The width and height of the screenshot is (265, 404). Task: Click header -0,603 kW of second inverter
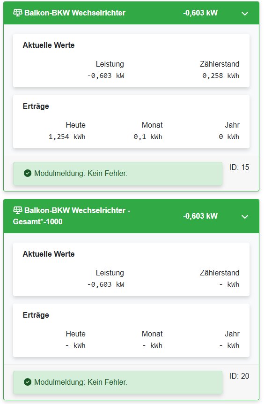click(x=200, y=216)
